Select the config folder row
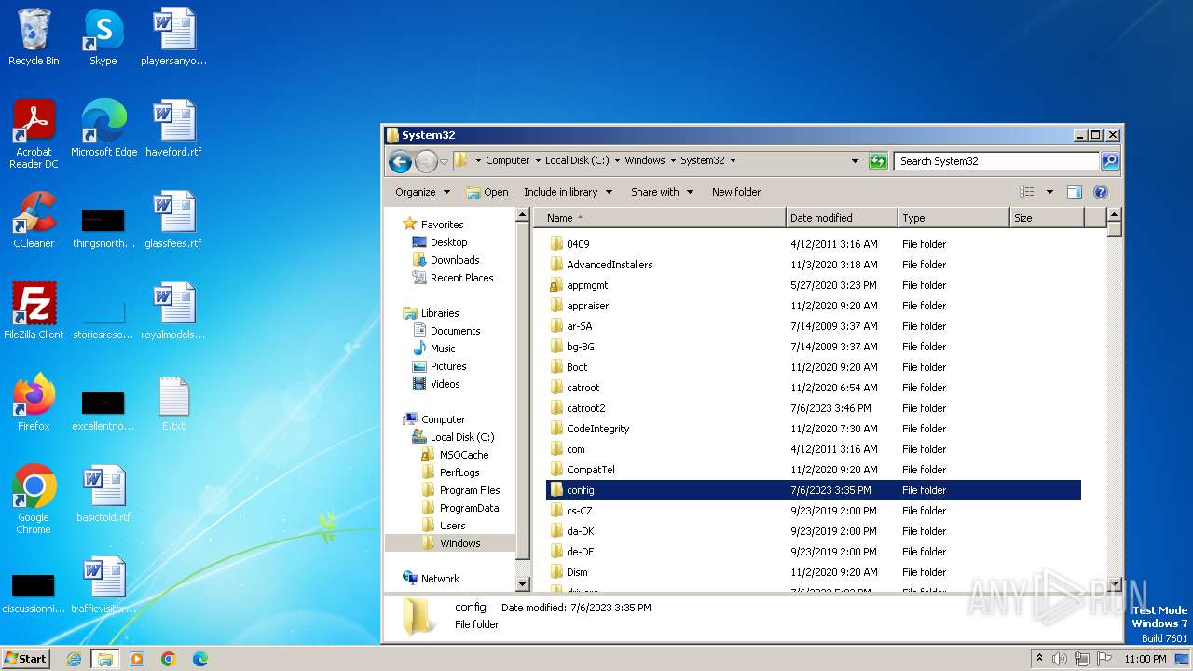The height and width of the screenshot is (671, 1193). tap(813, 490)
